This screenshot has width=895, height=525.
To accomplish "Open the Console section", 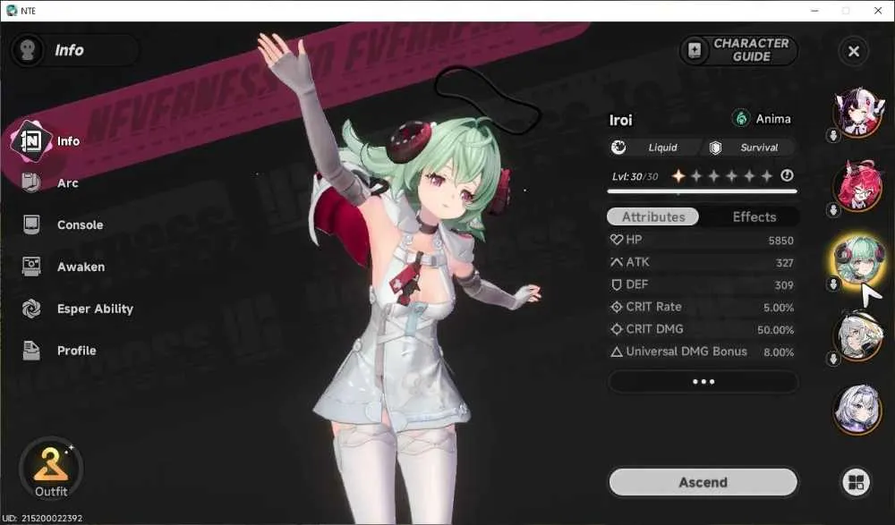I will point(63,224).
